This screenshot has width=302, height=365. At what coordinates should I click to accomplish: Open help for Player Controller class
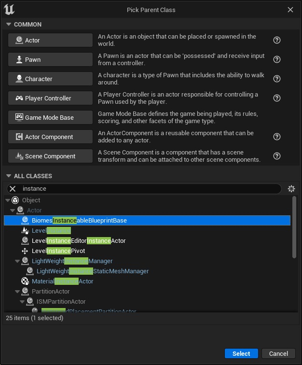point(277,98)
